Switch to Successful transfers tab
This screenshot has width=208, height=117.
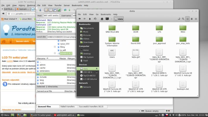(x=91, y=107)
